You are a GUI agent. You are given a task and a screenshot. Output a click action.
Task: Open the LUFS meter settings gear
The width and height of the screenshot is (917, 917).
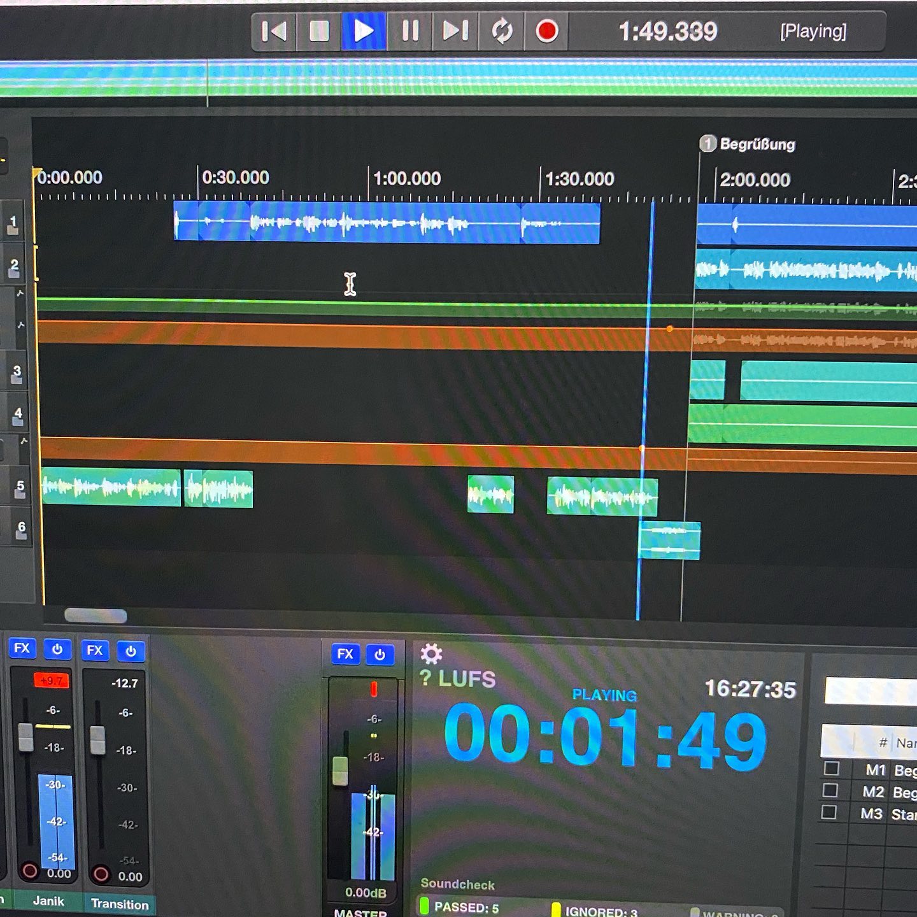pyautogui.click(x=431, y=653)
